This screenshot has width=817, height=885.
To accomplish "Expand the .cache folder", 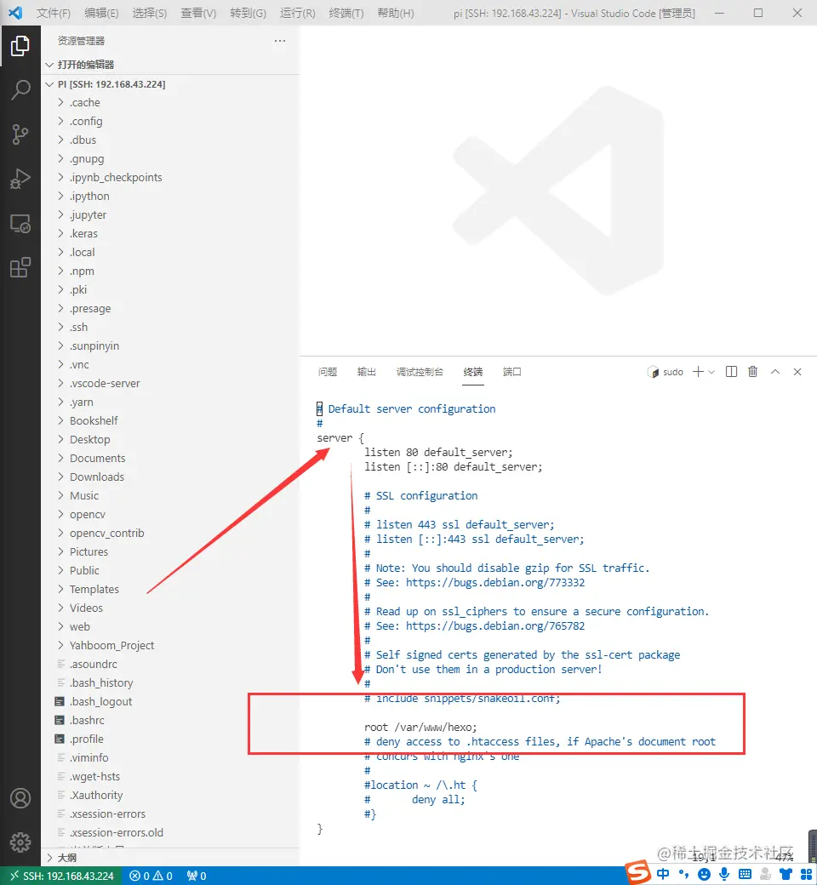I will (170, 103).
